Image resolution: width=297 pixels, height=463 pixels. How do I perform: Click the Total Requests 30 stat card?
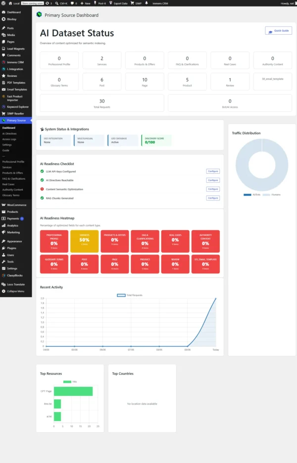[102, 103]
